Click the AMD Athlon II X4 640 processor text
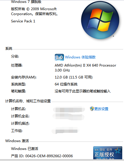The image size is (124, 161). point(85,68)
